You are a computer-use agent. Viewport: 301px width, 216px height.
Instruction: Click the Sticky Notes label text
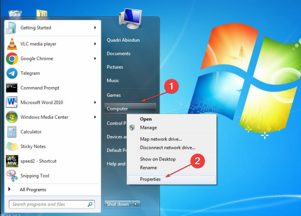33,147
